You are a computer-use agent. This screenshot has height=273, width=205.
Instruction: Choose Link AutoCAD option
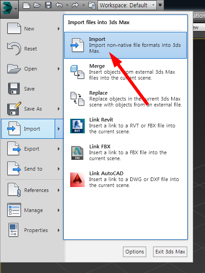[126, 179]
